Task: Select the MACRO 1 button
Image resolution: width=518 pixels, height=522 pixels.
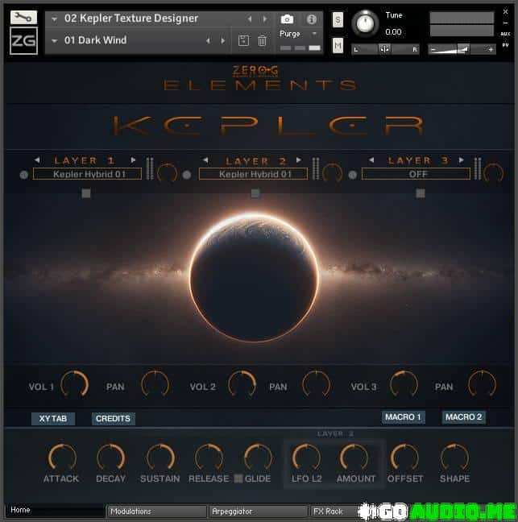Action: pyautogui.click(x=403, y=417)
